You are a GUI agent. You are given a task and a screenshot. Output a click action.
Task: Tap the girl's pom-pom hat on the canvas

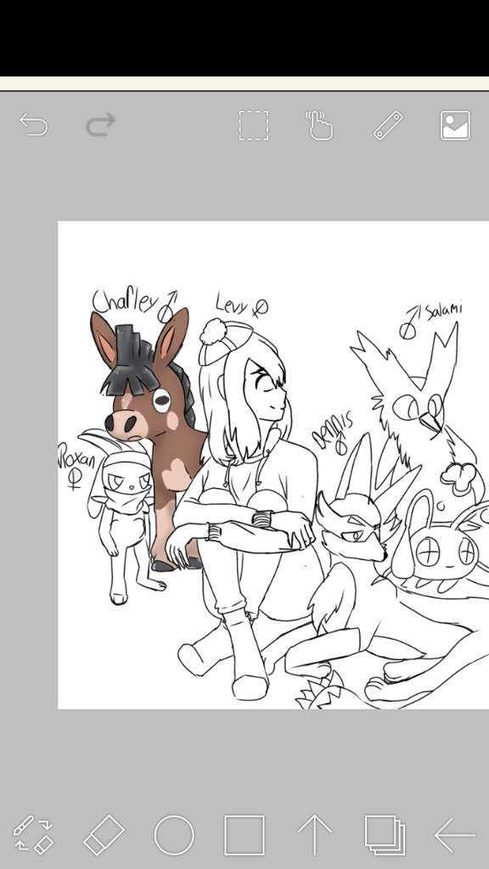[x=224, y=341]
